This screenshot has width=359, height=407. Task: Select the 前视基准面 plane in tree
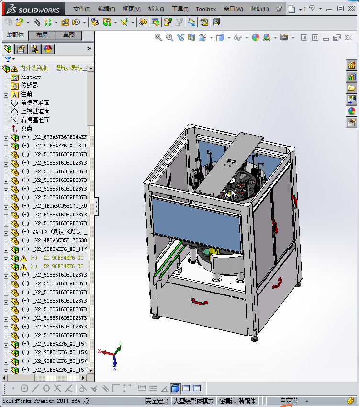tap(35, 103)
